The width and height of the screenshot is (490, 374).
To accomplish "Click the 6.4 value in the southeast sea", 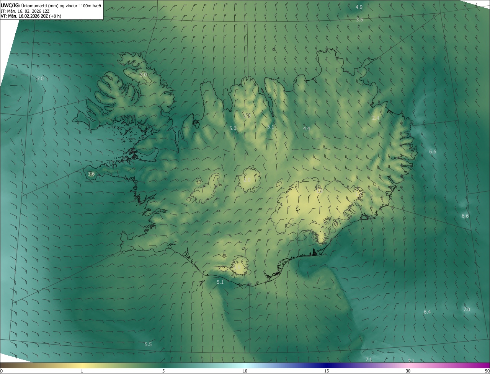I will [427, 312].
